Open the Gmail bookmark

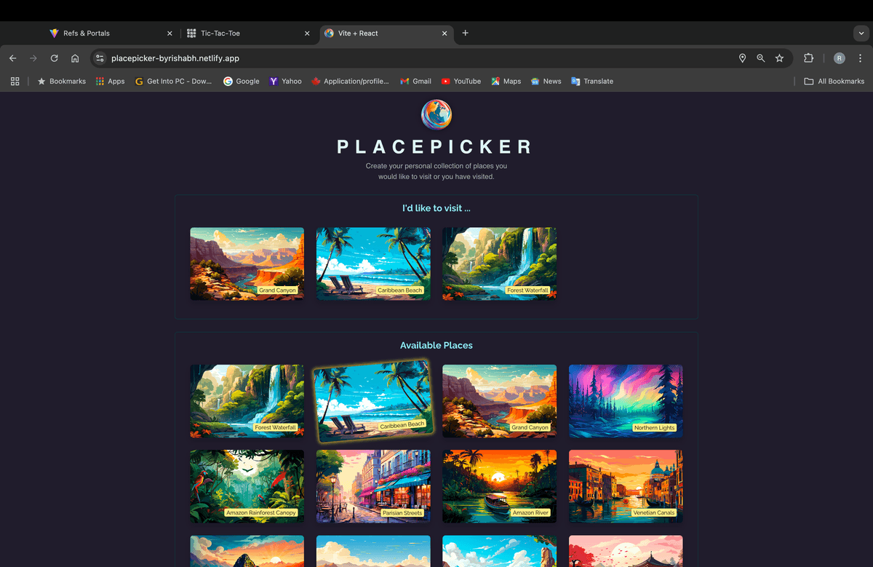coord(415,82)
